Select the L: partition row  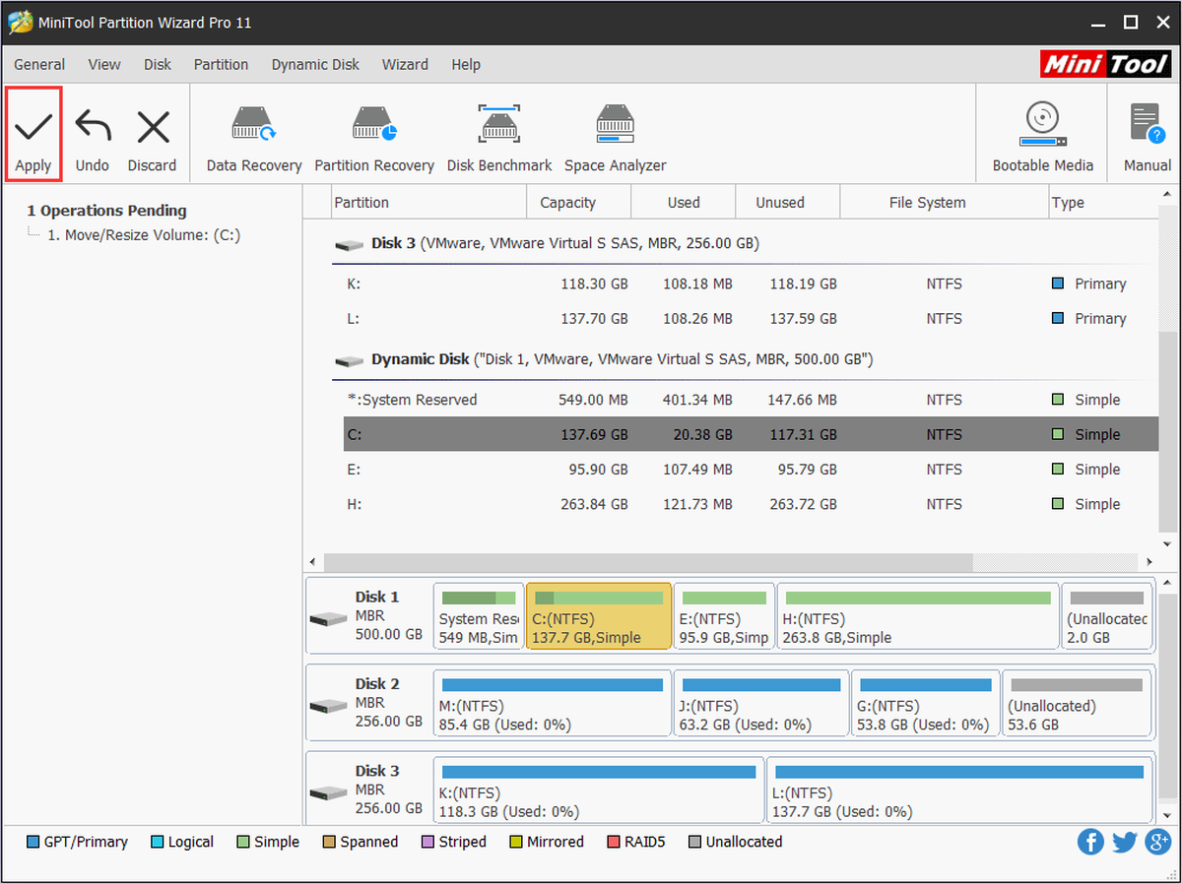click(751, 318)
